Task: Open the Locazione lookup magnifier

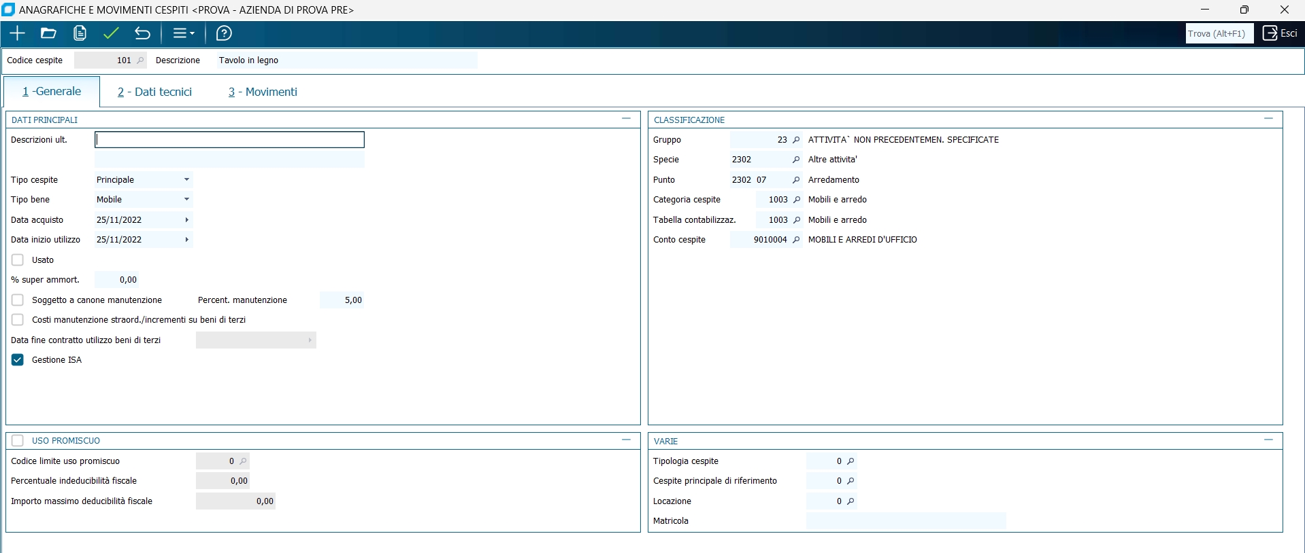Action: (850, 501)
